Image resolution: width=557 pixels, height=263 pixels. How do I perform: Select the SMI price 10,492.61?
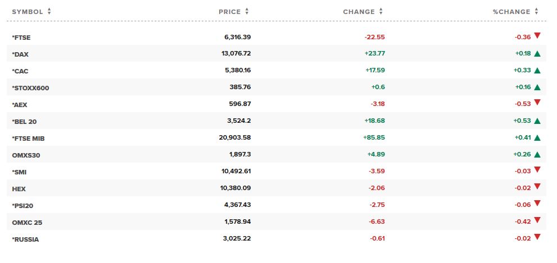coord(236,171)
